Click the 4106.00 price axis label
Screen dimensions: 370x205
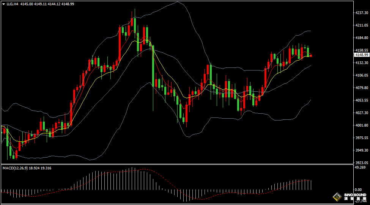coord(362,75)
